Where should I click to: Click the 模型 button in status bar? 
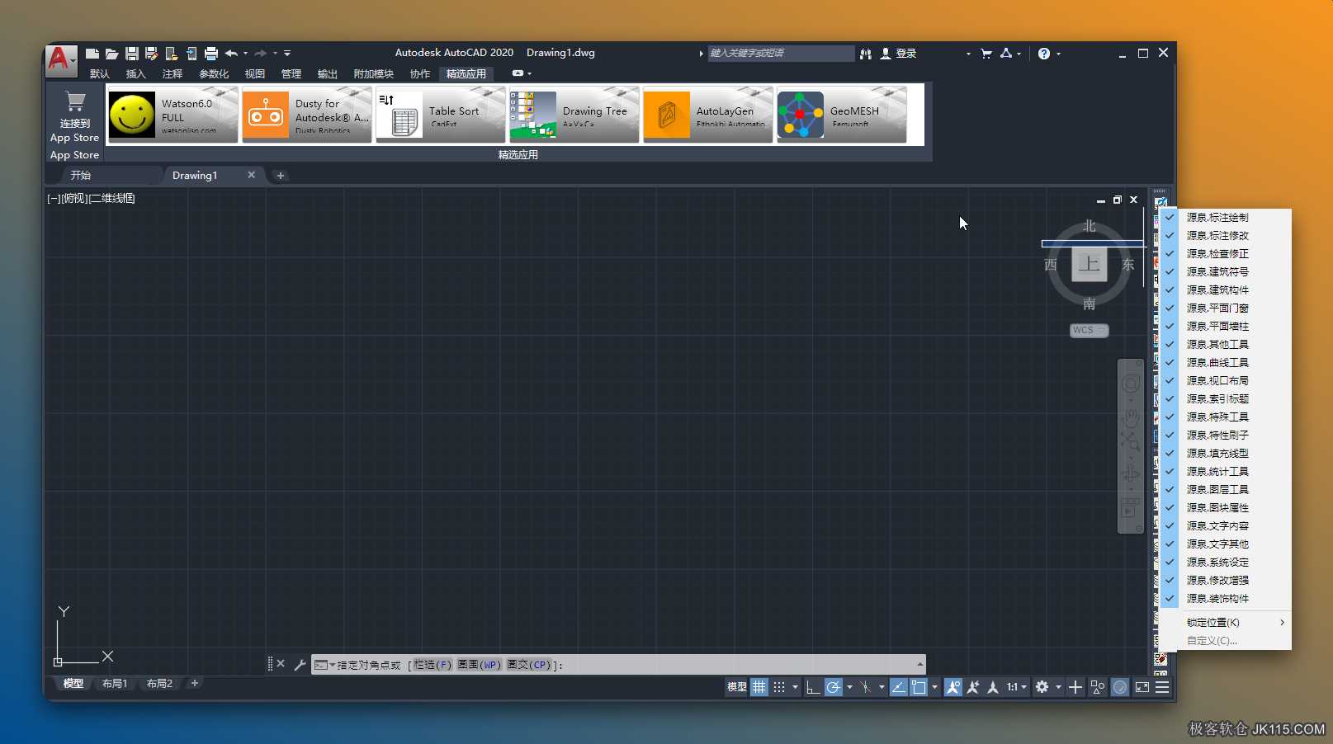click(x=737, y=687)
